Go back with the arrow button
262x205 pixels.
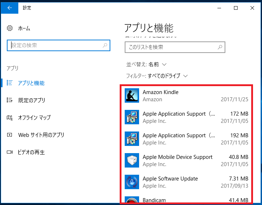coord(10,8)
